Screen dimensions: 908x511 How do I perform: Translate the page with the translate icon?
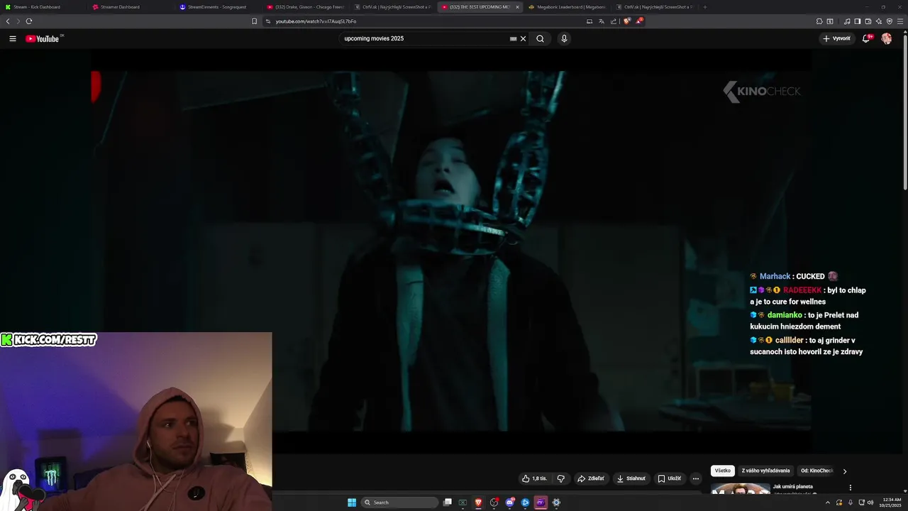click(602, 21)
